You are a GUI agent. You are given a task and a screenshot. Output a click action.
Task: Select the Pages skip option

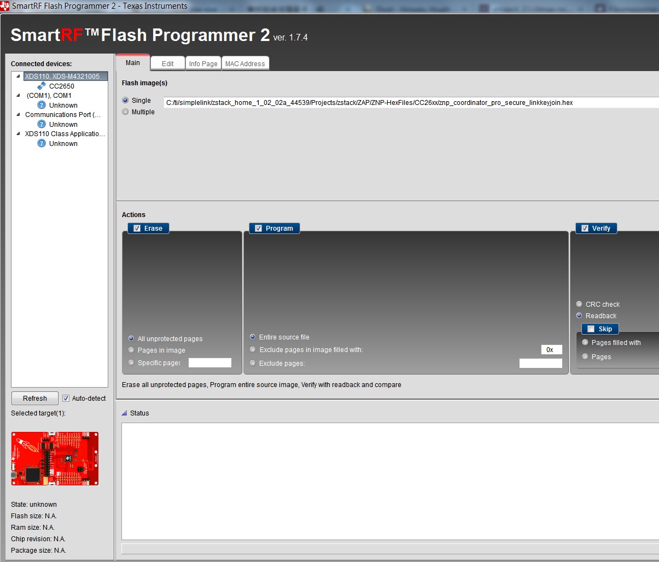pos(585,357)
